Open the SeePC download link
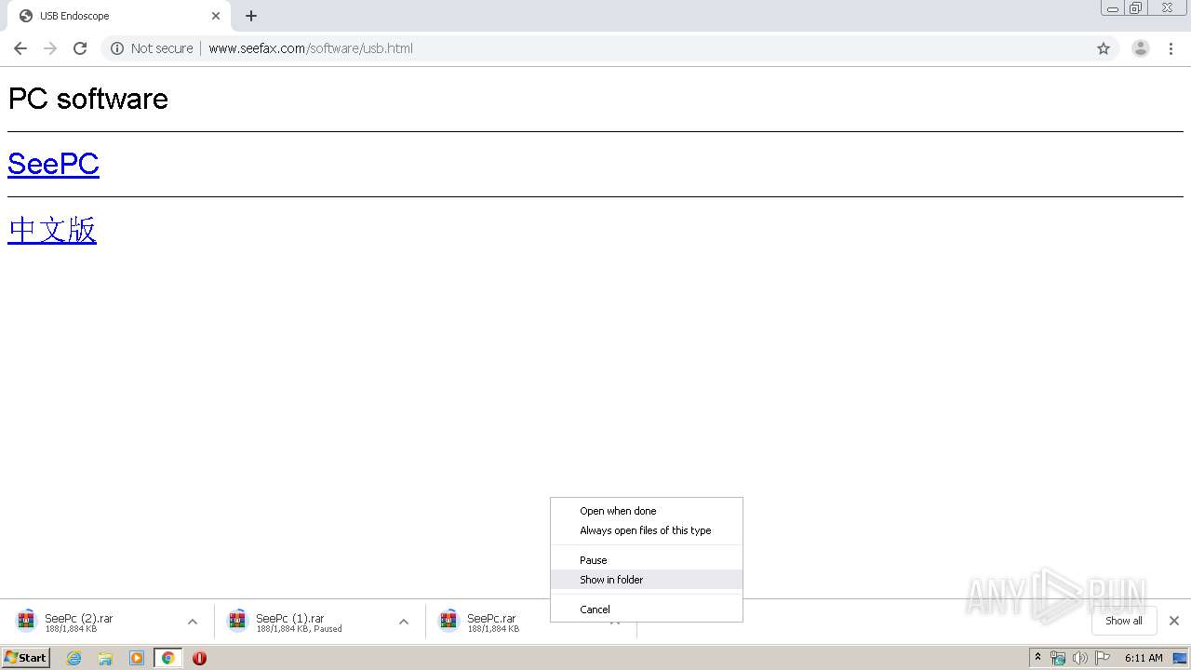This screenshot has width=1191, height=670. click(x=53, y=164)
